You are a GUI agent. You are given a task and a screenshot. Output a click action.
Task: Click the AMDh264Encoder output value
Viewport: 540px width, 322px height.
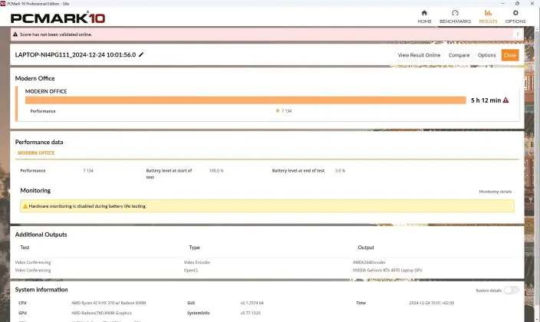pyautogui.click(x=369, y=262)
